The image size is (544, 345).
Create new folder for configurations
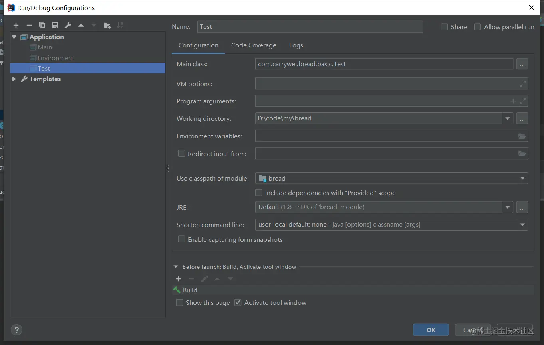pyautogui.click(x=107, y=25)
